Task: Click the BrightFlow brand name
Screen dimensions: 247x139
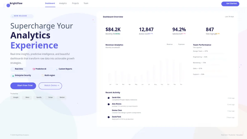Action: [16, 3]
